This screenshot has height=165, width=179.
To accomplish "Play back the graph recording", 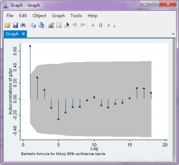I will click(109, 25).
